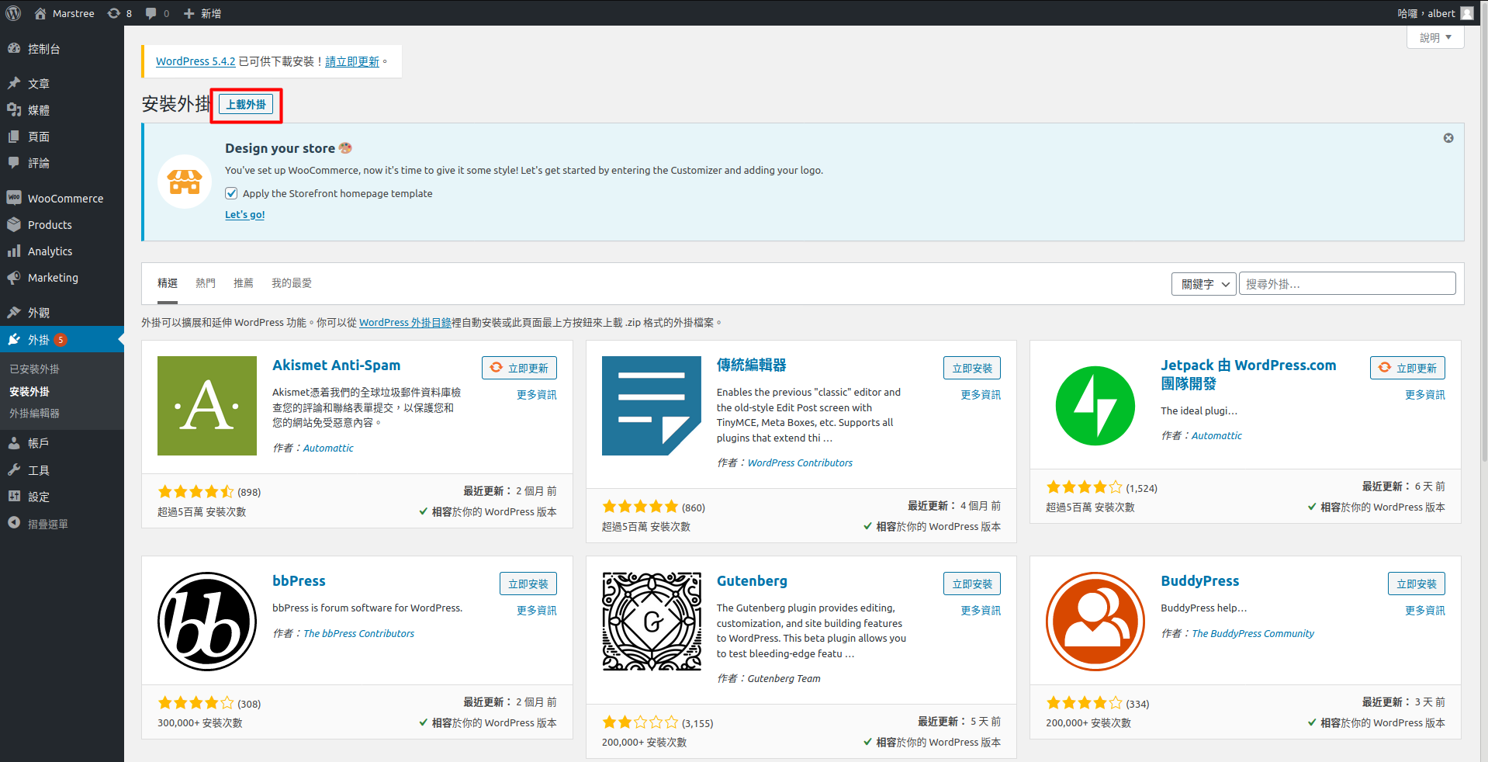Switch to the 熱門 tab
Viewport: 1488px width, 762px height.
click(x=206, y=283)
